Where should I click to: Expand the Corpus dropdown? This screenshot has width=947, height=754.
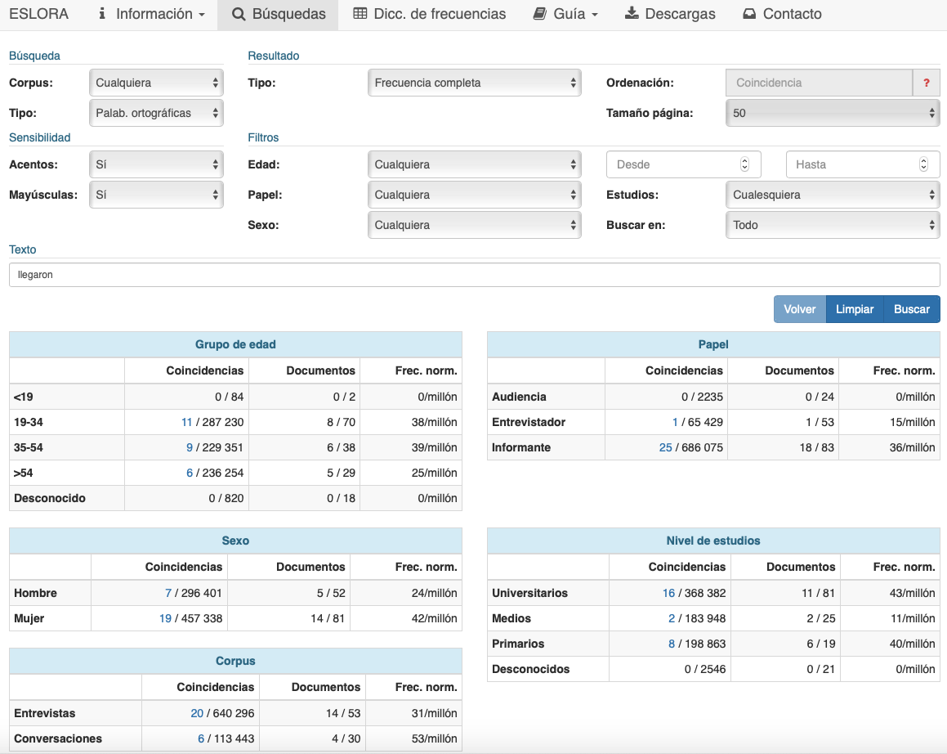click(x=155, y=83)
